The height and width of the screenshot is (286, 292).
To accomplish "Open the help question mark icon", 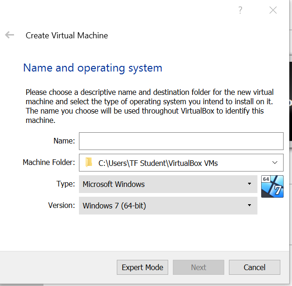I will click(x=240, y=10).
